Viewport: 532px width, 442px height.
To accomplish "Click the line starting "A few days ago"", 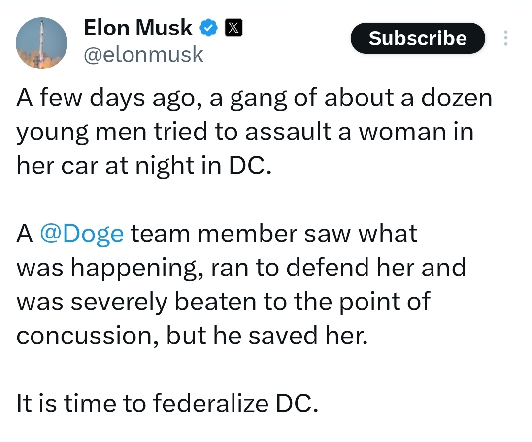I will tap(254, 99).
